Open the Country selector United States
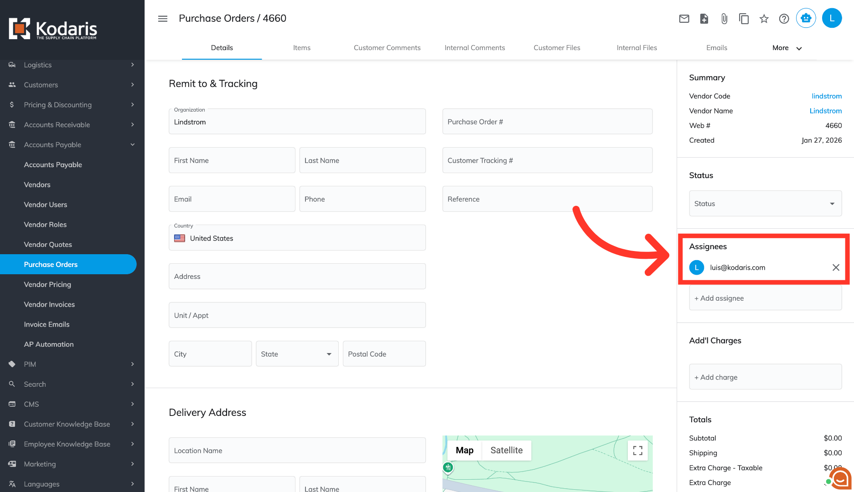Viewport: 854px width, 492px height. [x=297, y=238]
